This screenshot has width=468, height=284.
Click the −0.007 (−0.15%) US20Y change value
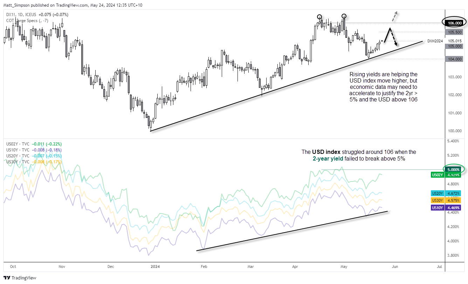click(x=47, y=156)
